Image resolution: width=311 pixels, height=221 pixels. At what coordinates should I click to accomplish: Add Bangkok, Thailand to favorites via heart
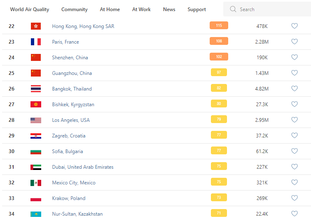295,88
